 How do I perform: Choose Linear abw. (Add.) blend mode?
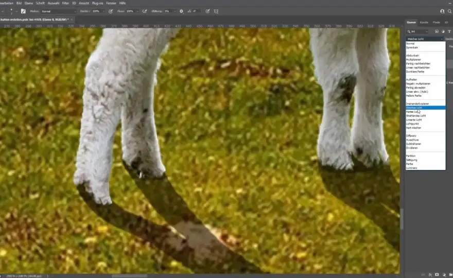425,92
